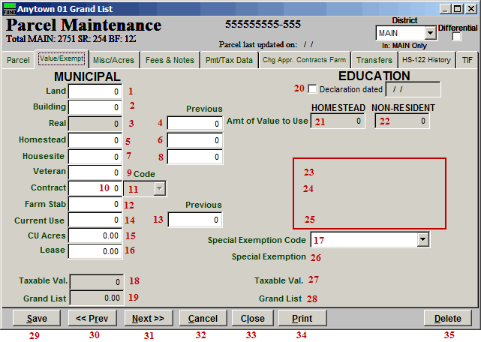This screenshot has width=481, height=342.
Task: Open the Contract Code dropdown arrow
Action: tap(159, 189)
